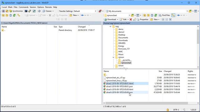
Task: Click the red Delete X icon
Action: [x=131, y=19]
